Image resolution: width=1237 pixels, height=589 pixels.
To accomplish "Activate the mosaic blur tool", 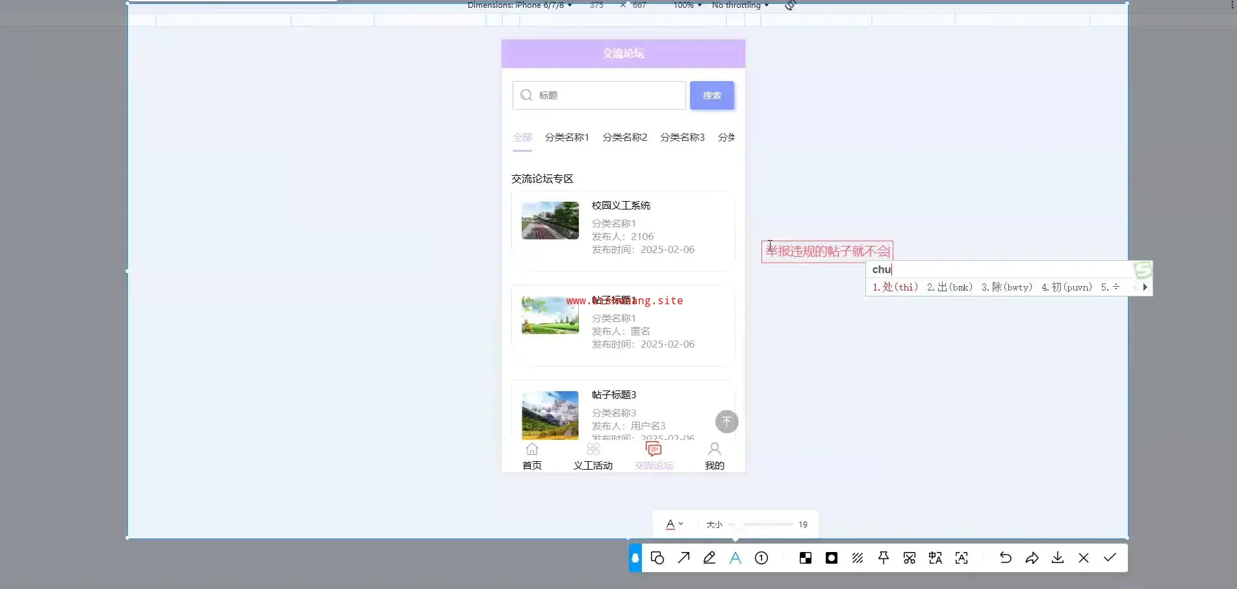I will point(805,558).
